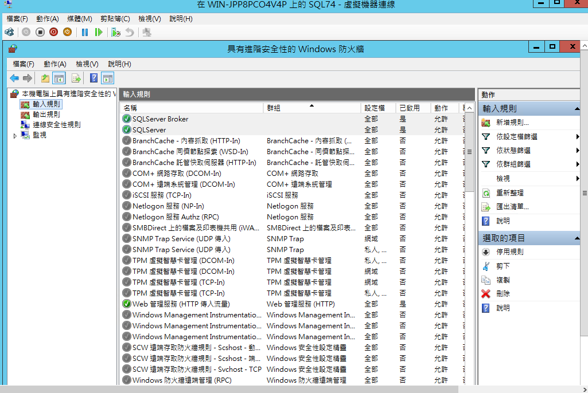Select 輸出規則 in the tree
This screenshot has width=588, height=393.
[46, 114]
